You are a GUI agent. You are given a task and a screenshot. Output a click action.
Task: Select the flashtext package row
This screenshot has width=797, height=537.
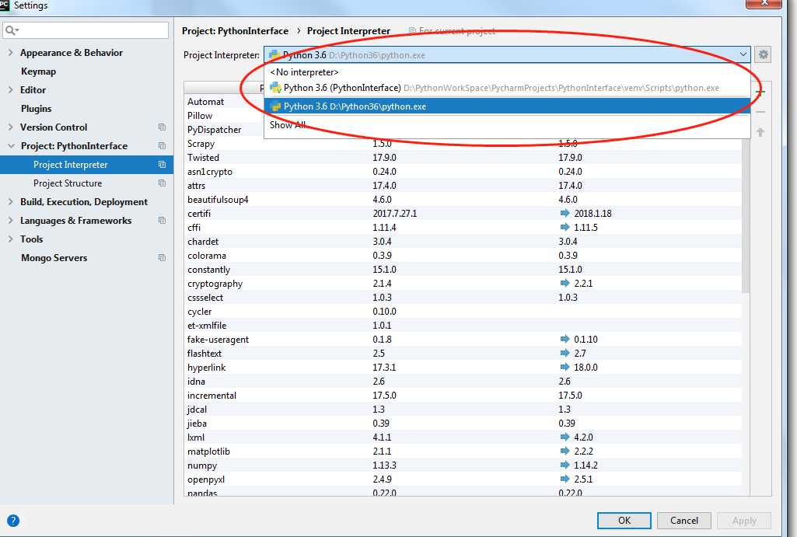click(x=463, y=353)
